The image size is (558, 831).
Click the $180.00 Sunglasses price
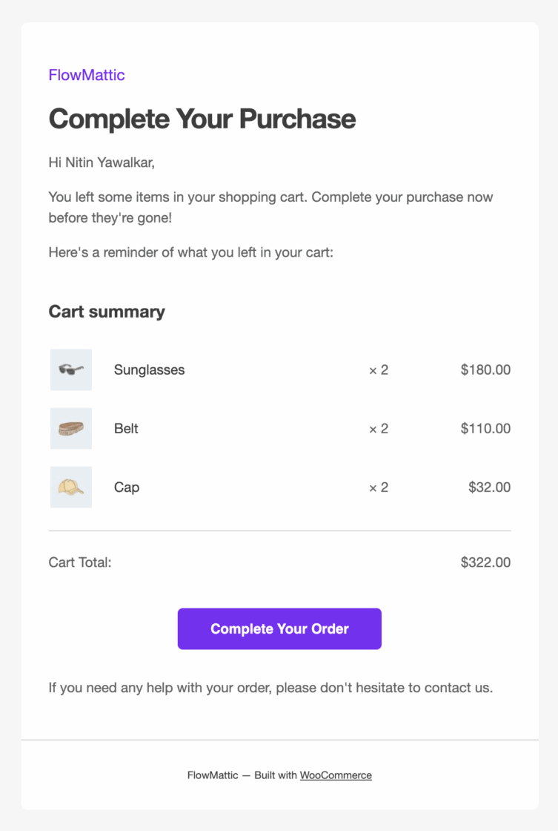(x=485, y=369)
